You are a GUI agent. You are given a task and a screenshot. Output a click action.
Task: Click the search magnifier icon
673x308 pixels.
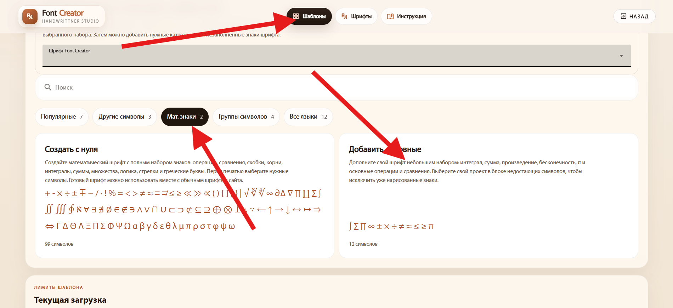click(x=48, y=87)
